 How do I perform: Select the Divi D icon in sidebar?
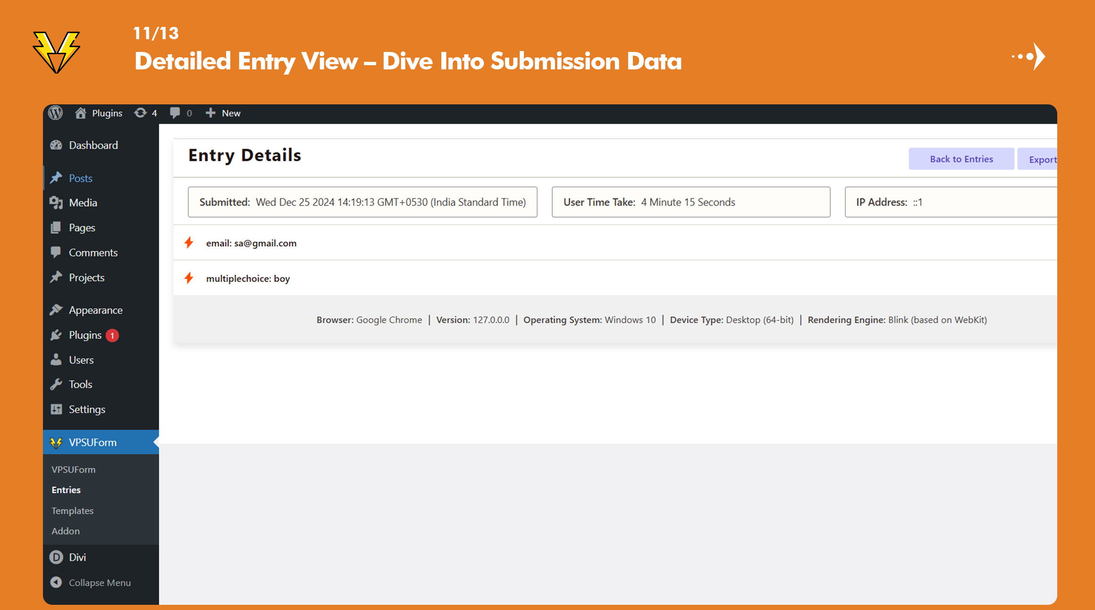pos(56,557)
